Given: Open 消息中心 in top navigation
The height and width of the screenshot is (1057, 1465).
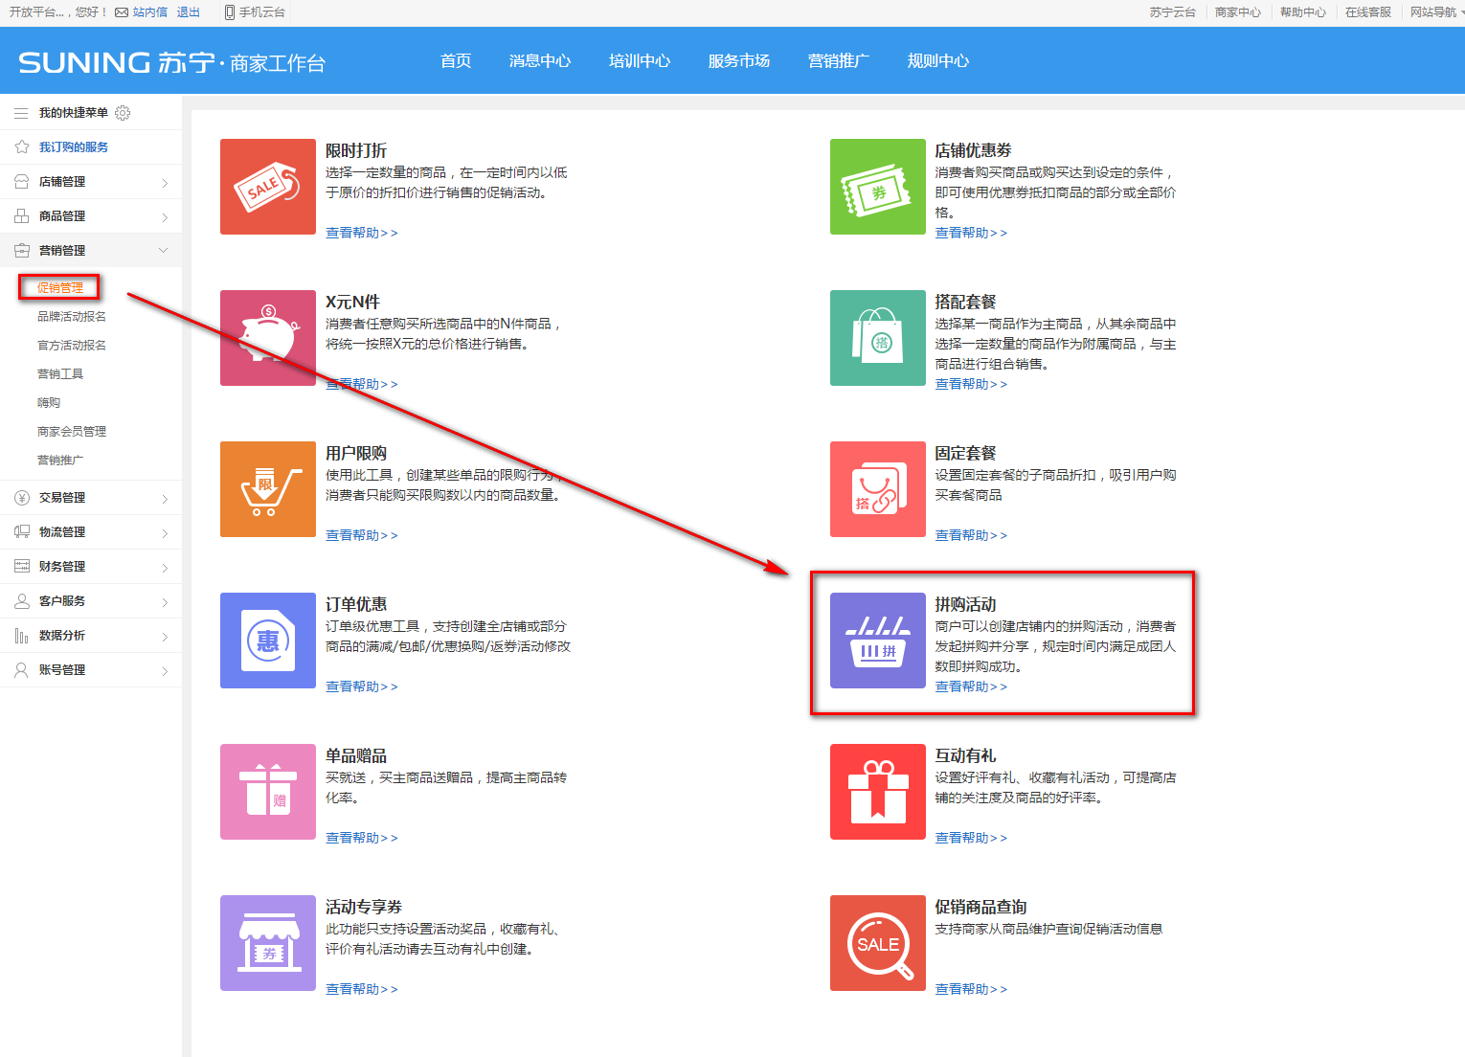Looking at the screenshot, I should pos(540,60).
